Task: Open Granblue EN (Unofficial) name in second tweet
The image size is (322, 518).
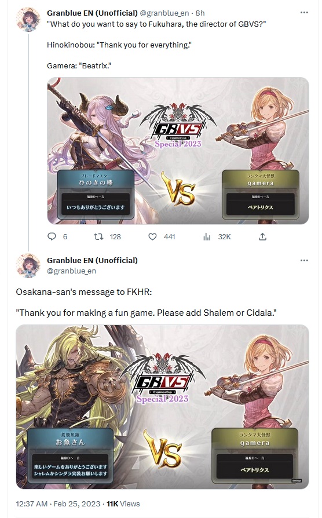Action: [92, 260]
